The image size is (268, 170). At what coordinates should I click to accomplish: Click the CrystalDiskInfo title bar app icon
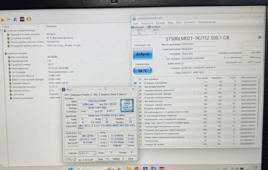(134, 18)
